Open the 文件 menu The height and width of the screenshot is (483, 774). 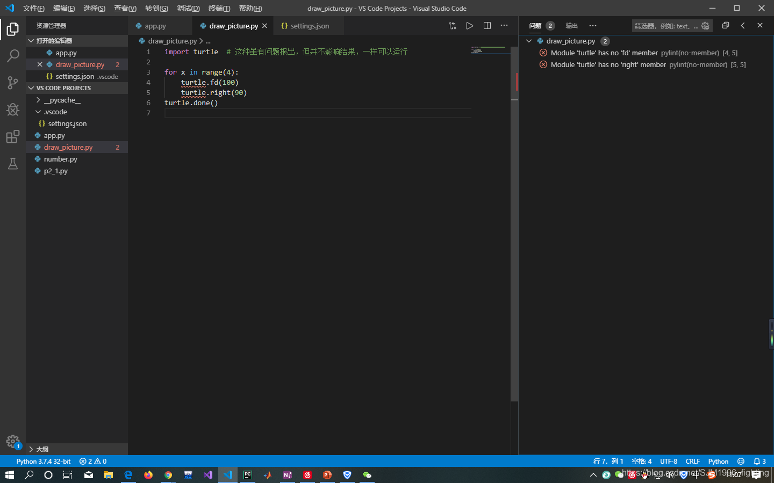tap(33, 8)
